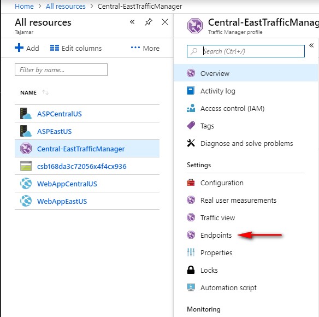Image resolution: width=319 pixels, height=317 pixels.
Task: Go to Home in breadcrumb
Action: (24, 7)
